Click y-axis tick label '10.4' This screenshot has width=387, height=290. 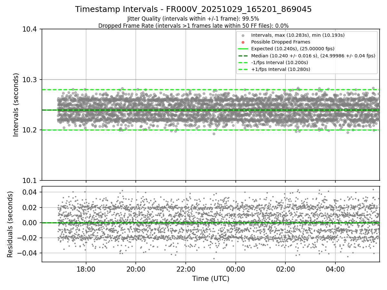(x=30, y=29)
